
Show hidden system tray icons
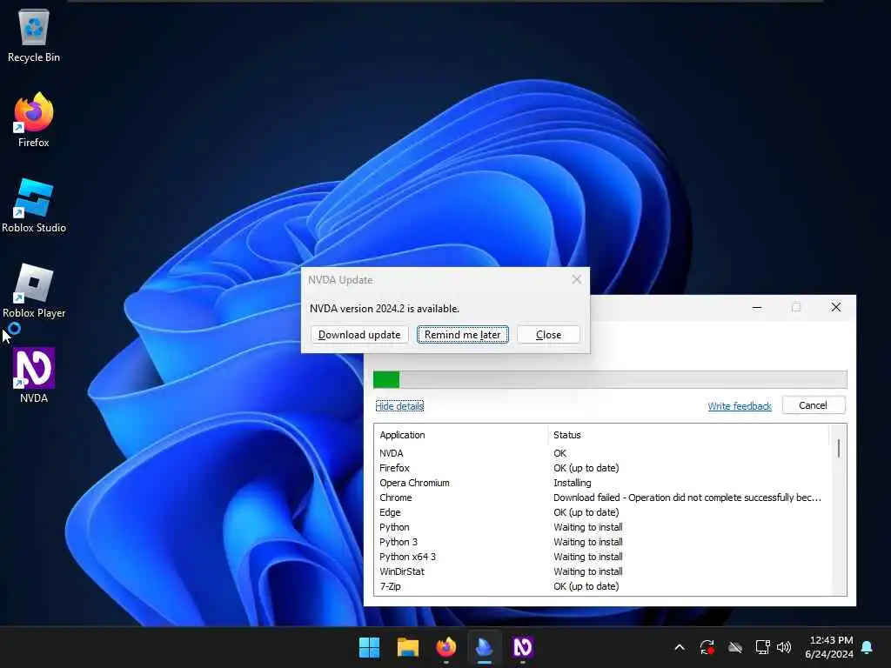679,647
